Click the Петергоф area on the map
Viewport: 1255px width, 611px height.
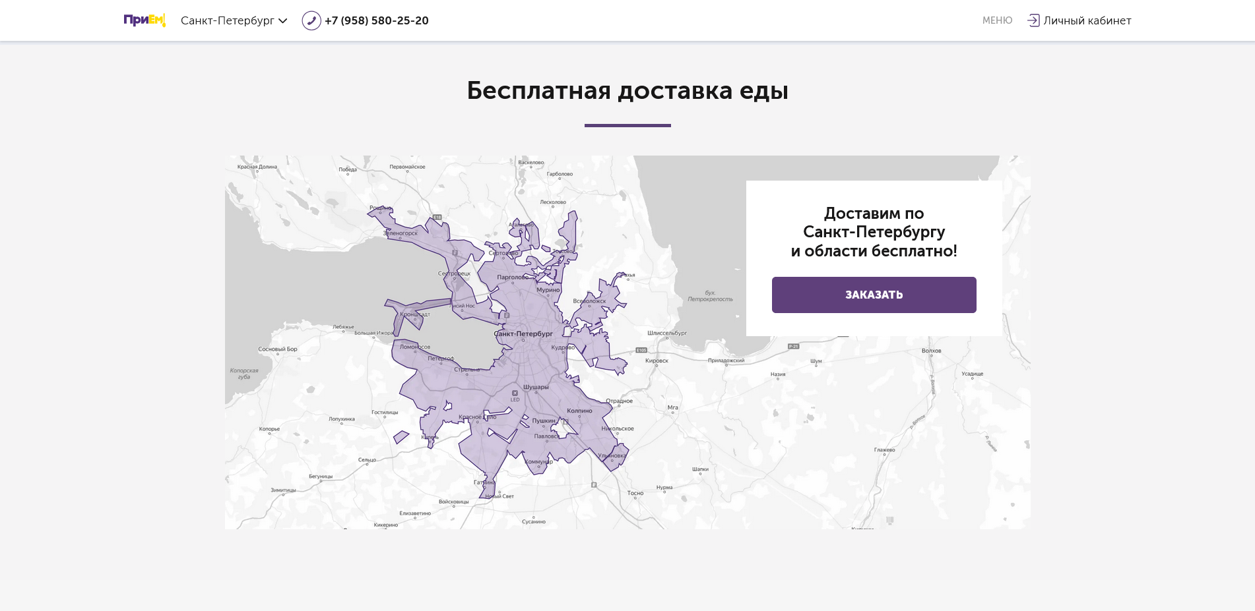click(x=440, y=357)
